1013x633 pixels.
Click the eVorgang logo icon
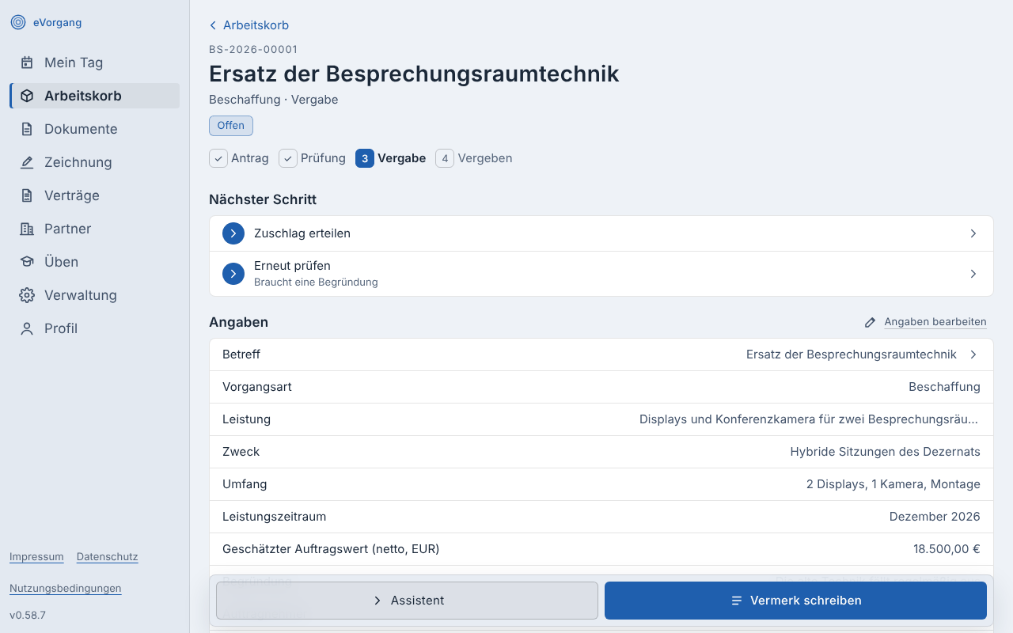18,22
